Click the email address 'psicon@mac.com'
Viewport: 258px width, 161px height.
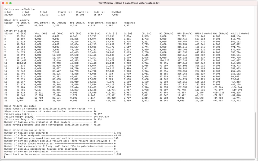pyautogui.click(x=91, y=146)
